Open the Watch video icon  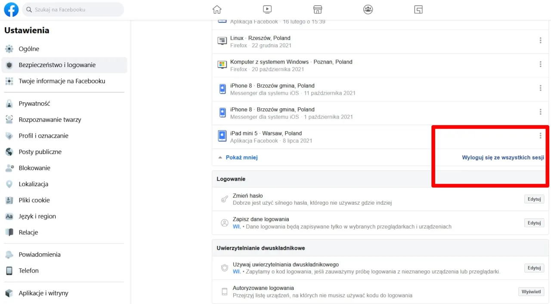click(267, 9)
